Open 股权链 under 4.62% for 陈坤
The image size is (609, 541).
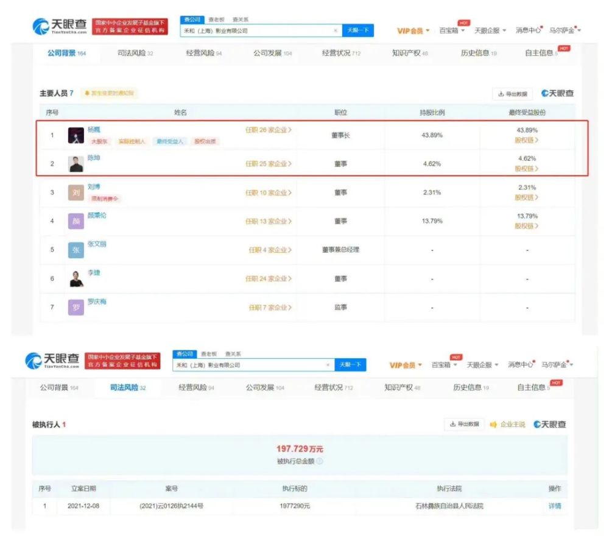[x=527, y=169]
